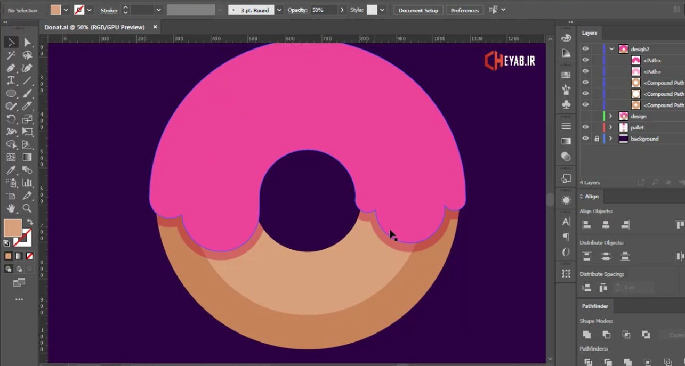Open the fill color dropdown in control bar
The height and width of the screenshot is (366, 685).
point(66,10)
